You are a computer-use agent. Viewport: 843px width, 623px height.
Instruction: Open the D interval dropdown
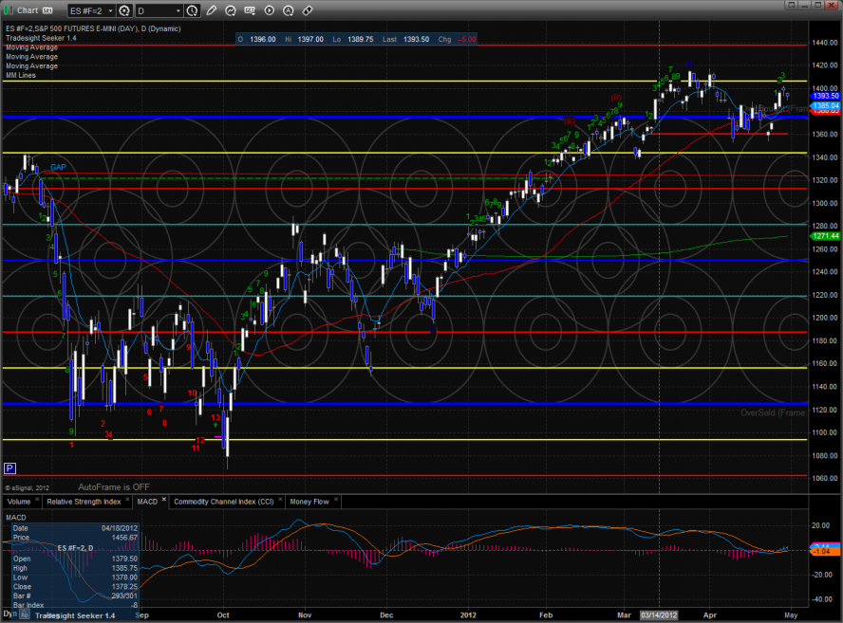click(158, 11)
